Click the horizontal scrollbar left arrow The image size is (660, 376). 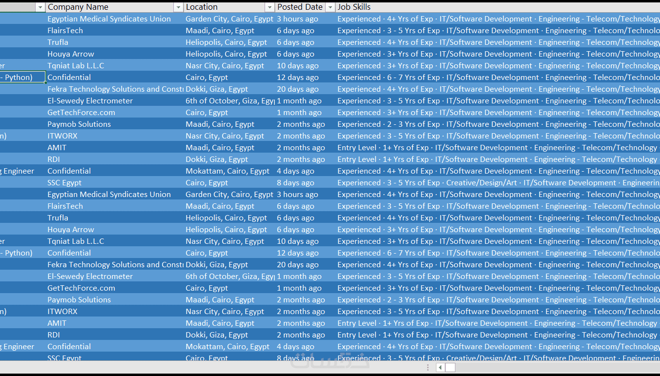click(x=440, y=367)
